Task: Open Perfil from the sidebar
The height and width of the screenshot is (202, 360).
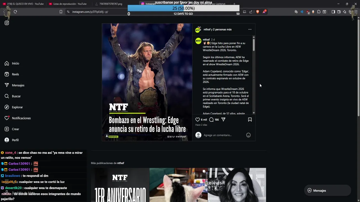Action: [12, 140]
